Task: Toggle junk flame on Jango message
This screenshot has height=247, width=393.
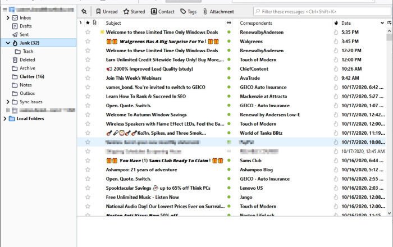Action: click(336, 197)
